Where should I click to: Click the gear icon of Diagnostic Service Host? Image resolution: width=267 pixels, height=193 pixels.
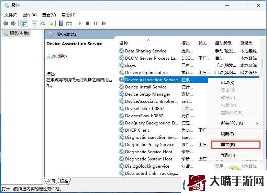121,152
